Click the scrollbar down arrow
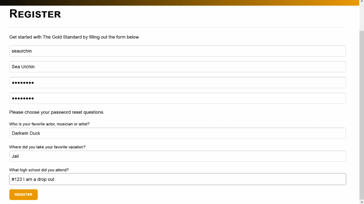Screen dimensions: 364x204 [362, 202]
